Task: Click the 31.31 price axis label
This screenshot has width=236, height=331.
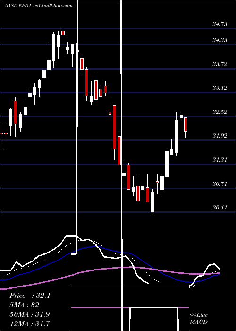Action: pyautogui.click(x=220, y=160)
